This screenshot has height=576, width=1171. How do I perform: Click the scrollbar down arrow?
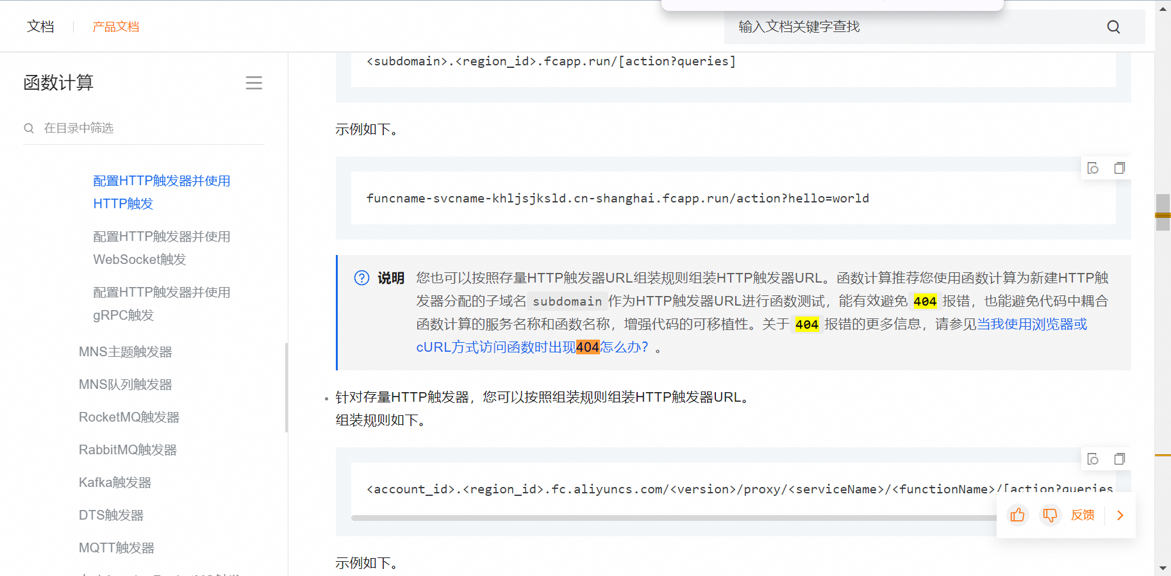click(1163, 568)
